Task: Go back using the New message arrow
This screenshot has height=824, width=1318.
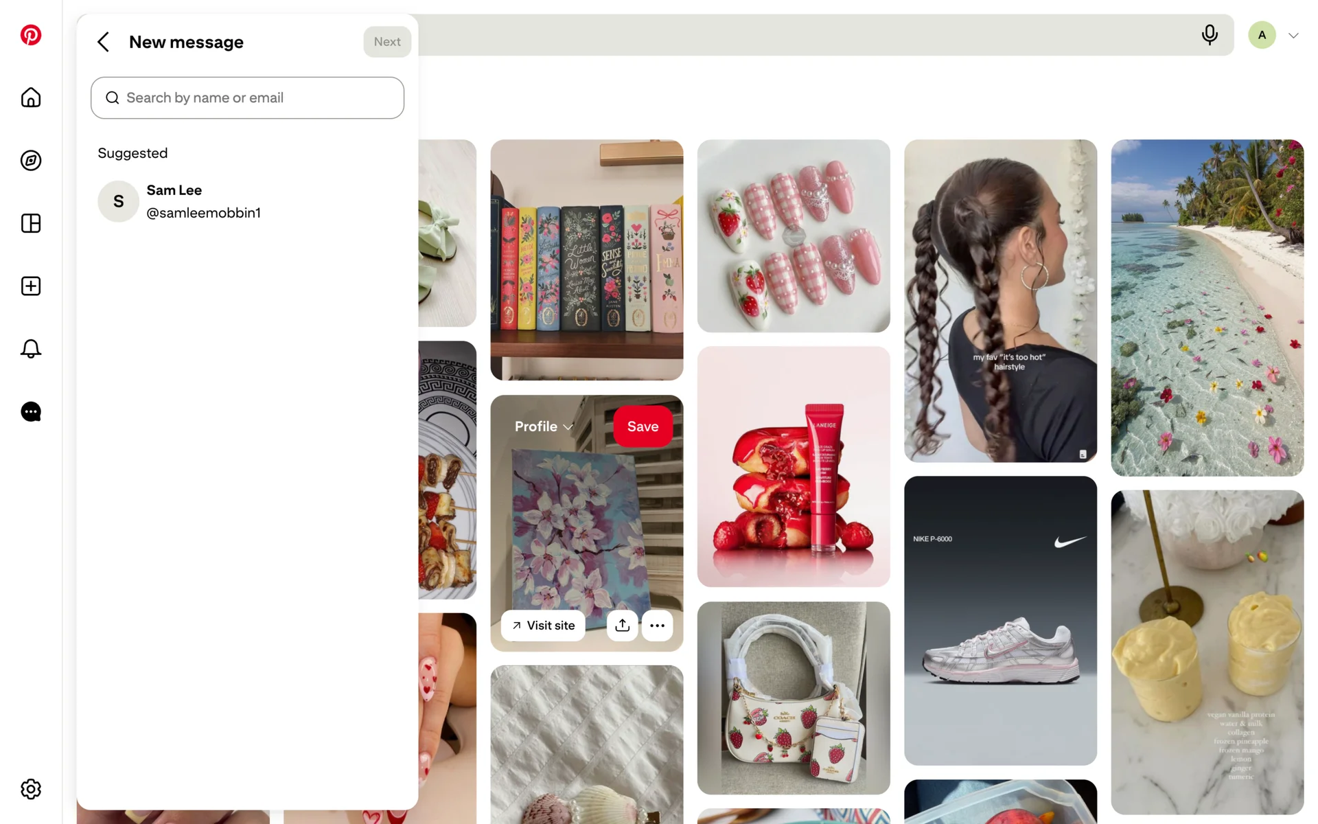Action: pyautogui.click(x=104, y=42)
